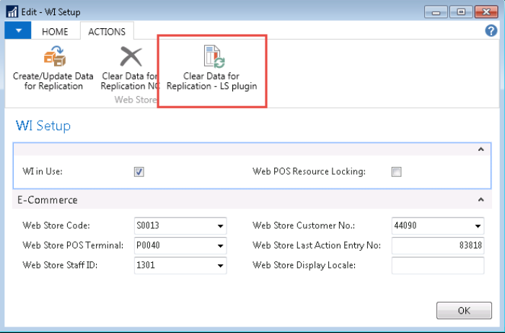Switch to the HOME tab
This screenshot has width=505, height=333.
click(55, 32)
